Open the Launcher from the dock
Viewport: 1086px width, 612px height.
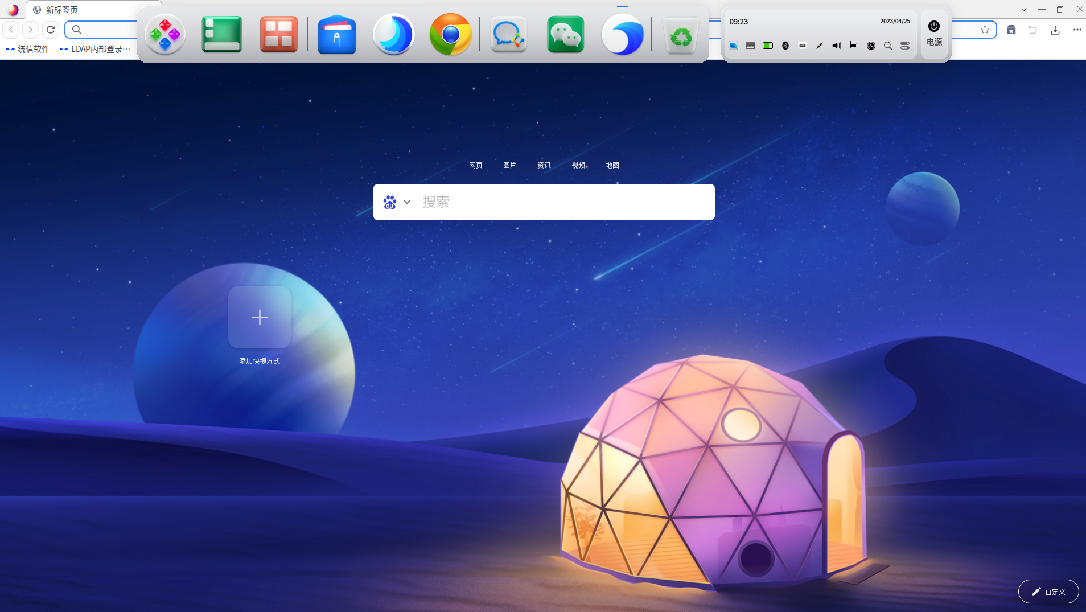point(164,34)
